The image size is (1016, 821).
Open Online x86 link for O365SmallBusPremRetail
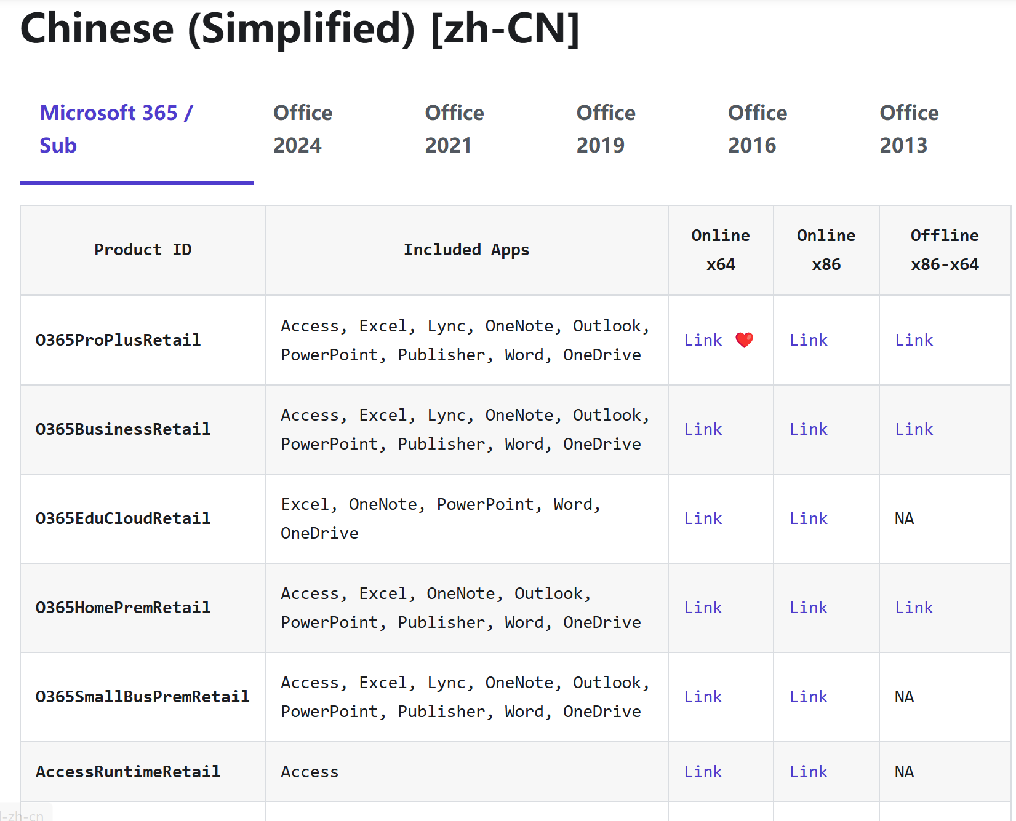coord(809,697)
